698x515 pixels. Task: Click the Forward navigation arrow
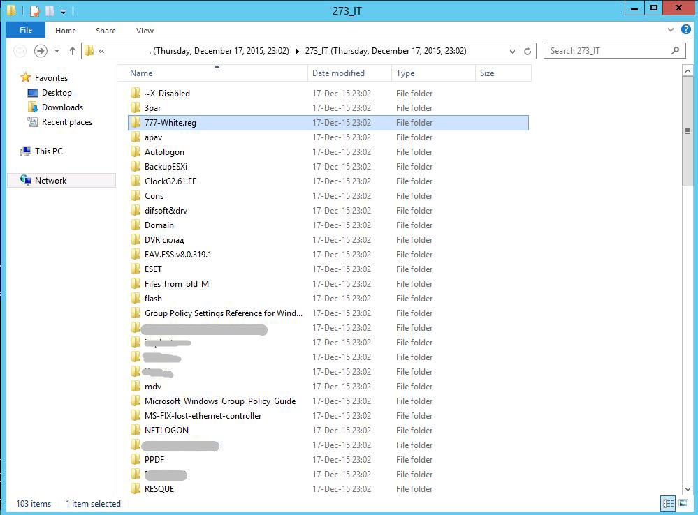click(41, 51)
